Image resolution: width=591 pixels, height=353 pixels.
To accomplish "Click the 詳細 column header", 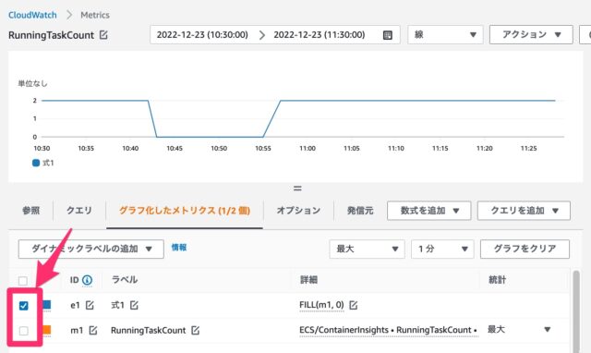I will tap(308, 280).
